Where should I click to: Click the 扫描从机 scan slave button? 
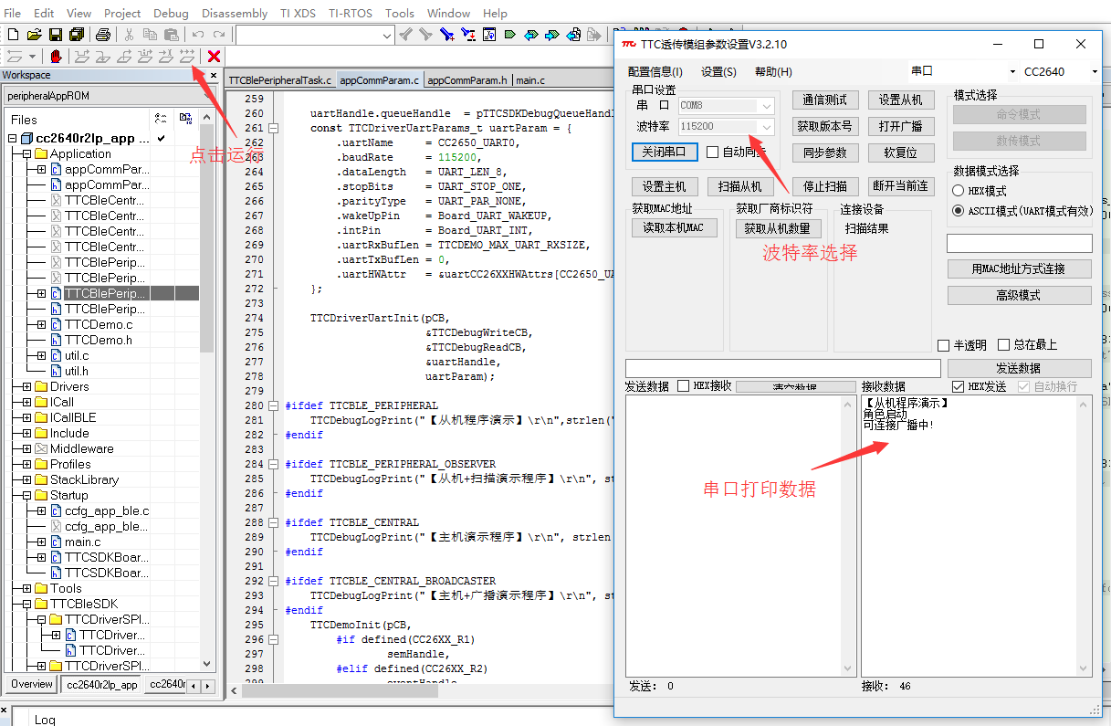[740, 186]
